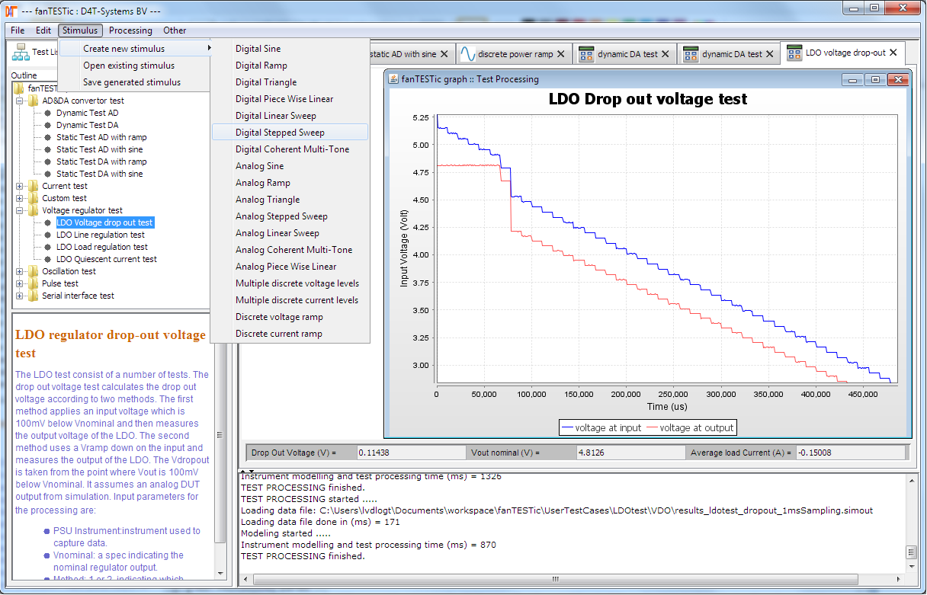Expand the Oscillation test node
Screen dimensions: 927x595
point(20,271)
